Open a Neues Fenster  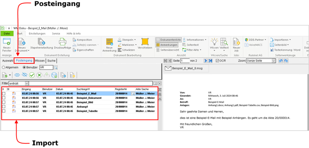click(x=7, y=45)
